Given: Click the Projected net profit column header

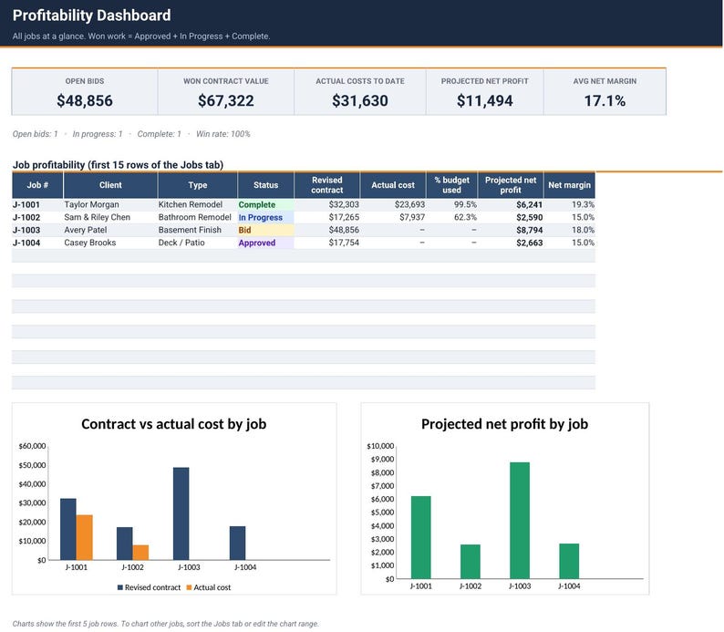Looking at the screenshot, I should point(511,185).
